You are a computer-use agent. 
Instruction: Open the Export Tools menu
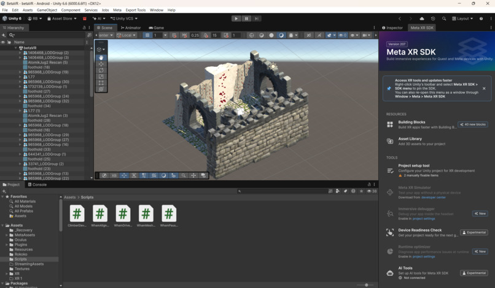(x=136, y=10)
